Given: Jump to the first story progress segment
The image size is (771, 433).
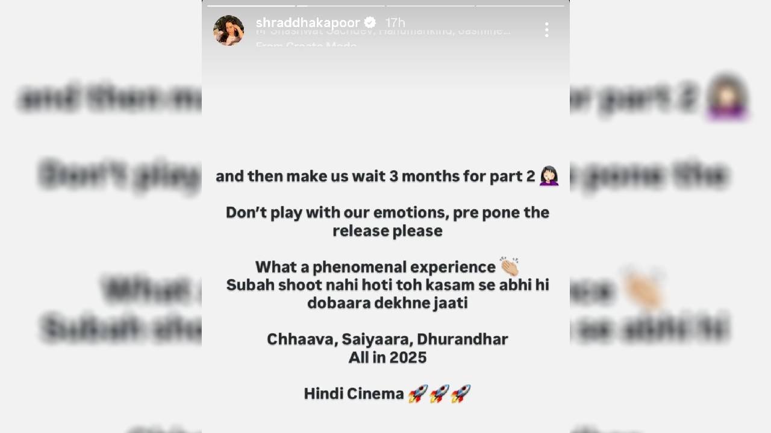Looking at the screenshot, I should coord(251,6).
